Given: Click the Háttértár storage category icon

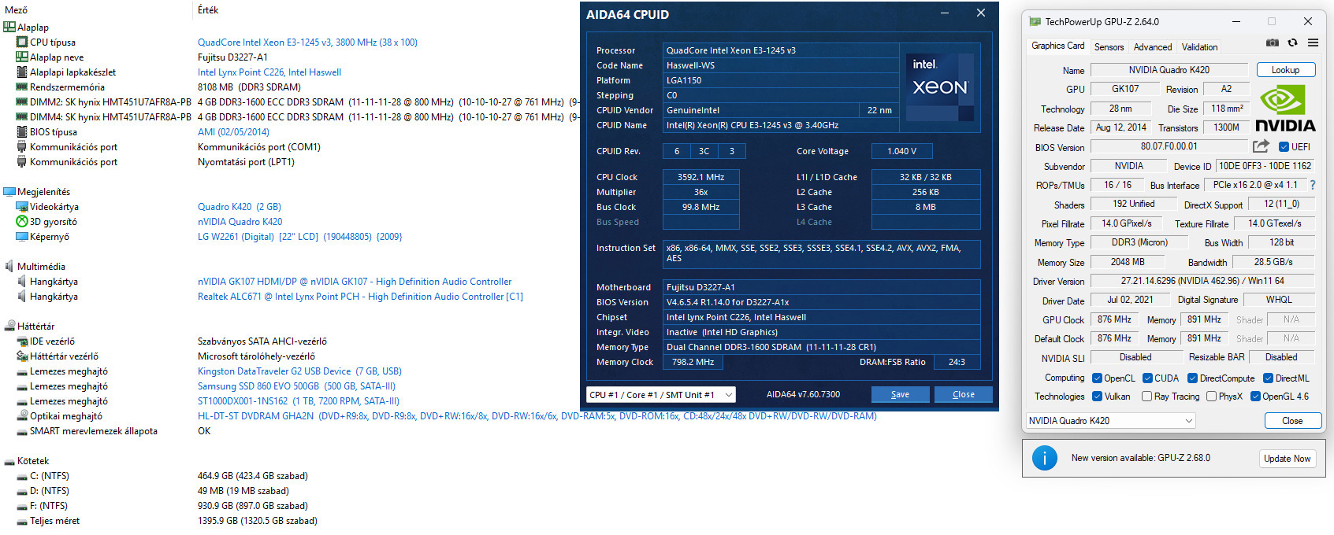Looking at the screenshot, I should (9, 326).
